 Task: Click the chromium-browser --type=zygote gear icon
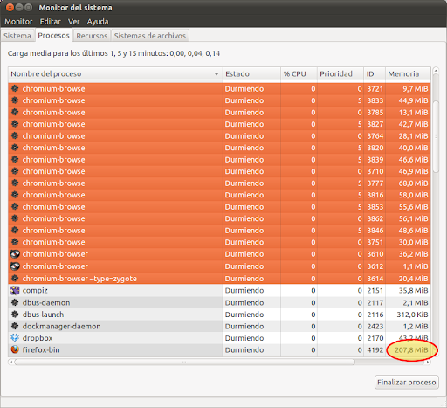coord(15,278)
